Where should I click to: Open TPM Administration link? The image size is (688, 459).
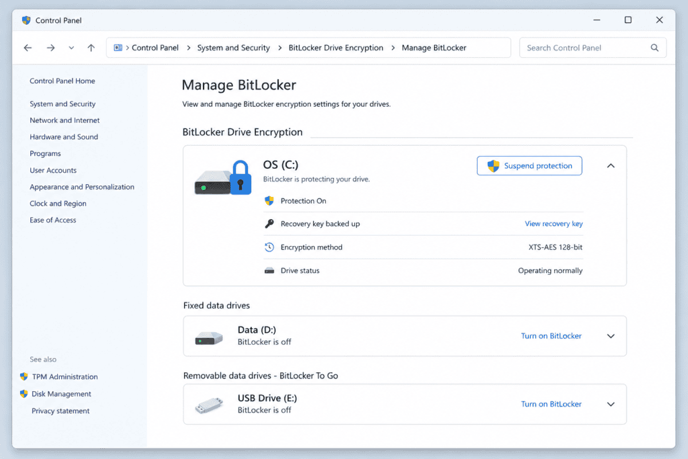tap(65, 377)
